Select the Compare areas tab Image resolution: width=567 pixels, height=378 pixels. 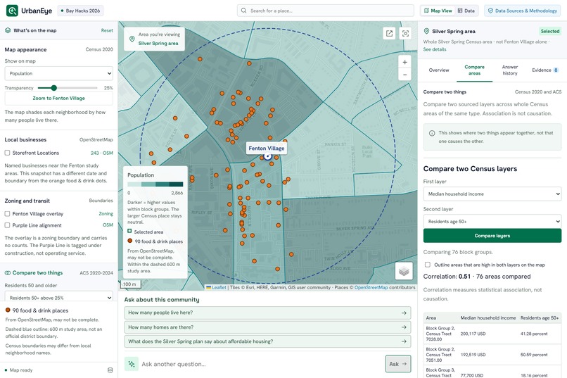point(474,70)
